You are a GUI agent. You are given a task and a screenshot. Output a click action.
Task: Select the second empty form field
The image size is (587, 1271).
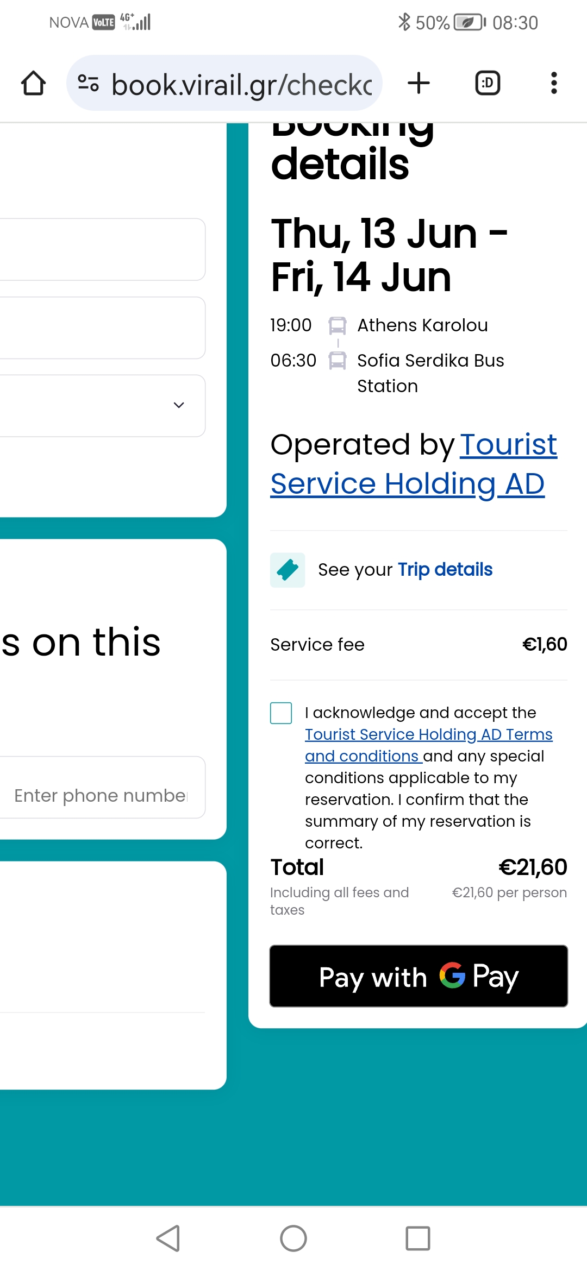click(x=103, y=328)
